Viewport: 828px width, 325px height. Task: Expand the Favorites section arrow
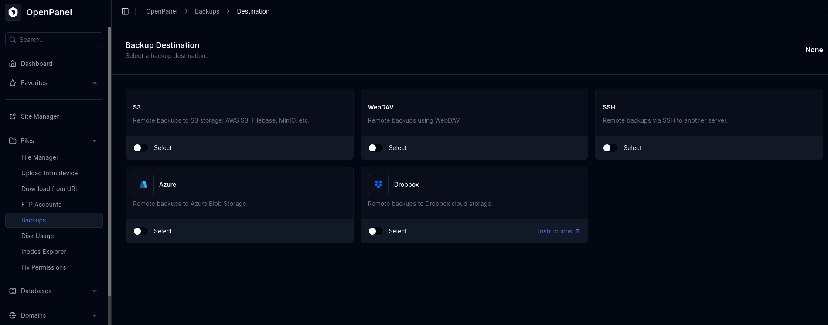(95, 83)
